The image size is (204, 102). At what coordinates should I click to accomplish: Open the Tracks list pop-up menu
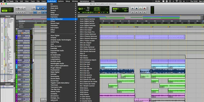tap(14, 16)
